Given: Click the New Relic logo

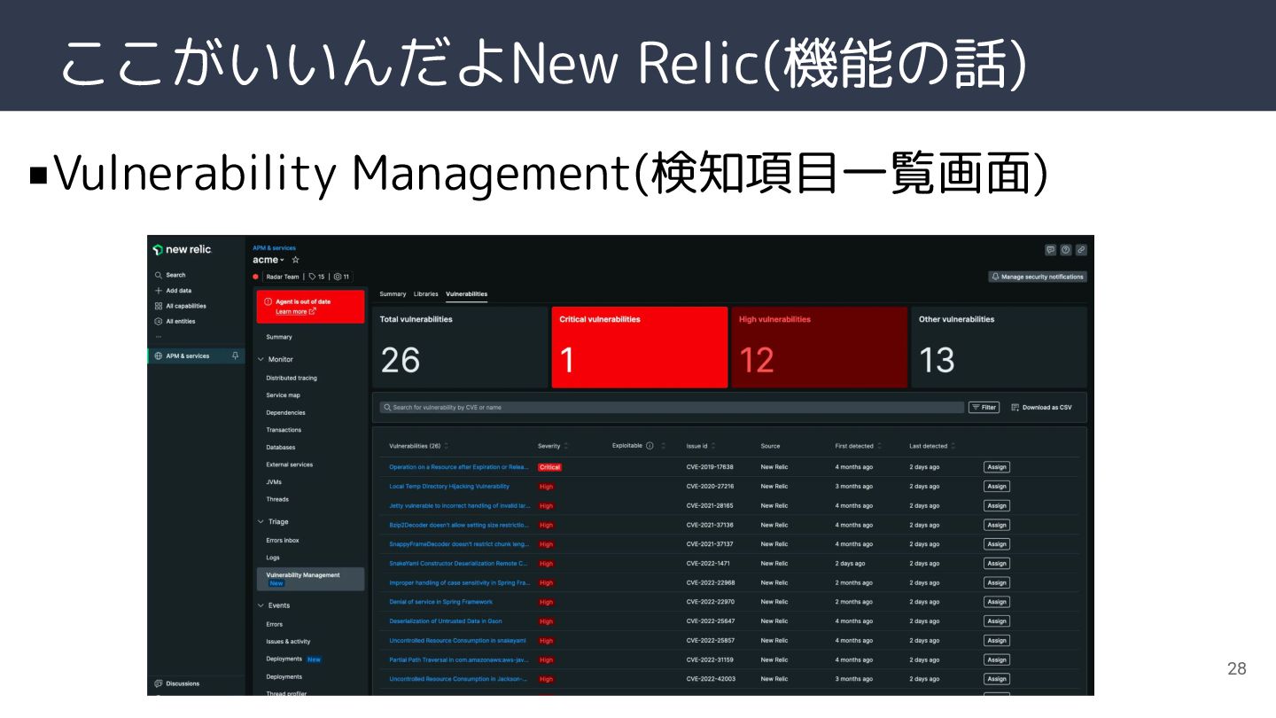Looking at the screenshot, I should 182,250.
